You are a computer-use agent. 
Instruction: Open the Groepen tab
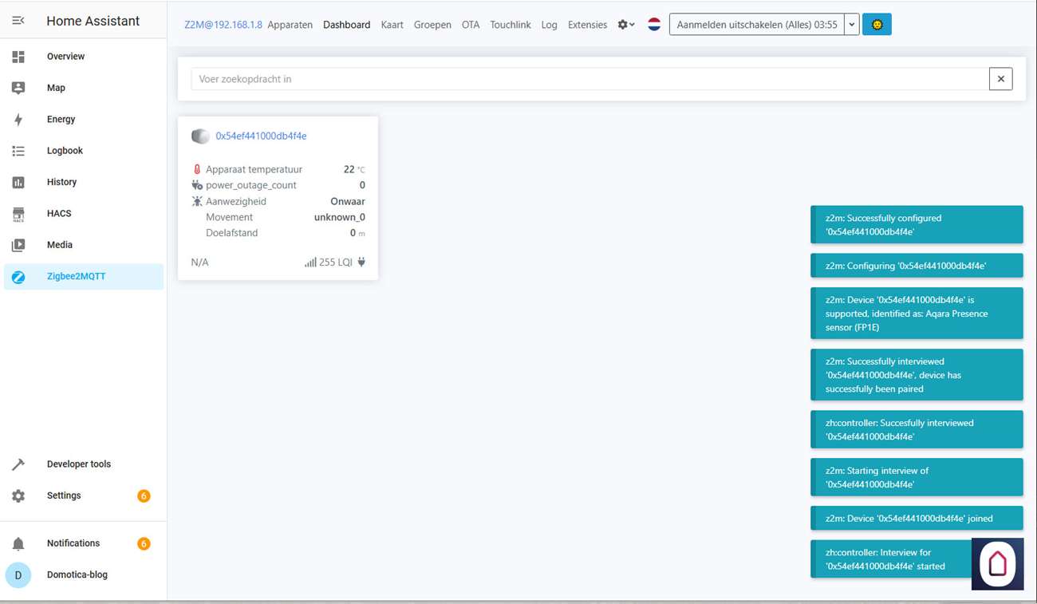[x=432, y=25]
